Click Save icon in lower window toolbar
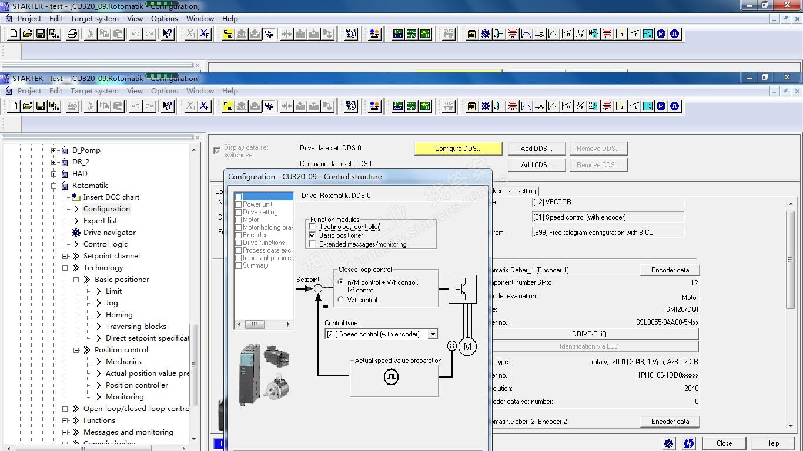This screenshot has height=451, width=803. tap(41, 106)
